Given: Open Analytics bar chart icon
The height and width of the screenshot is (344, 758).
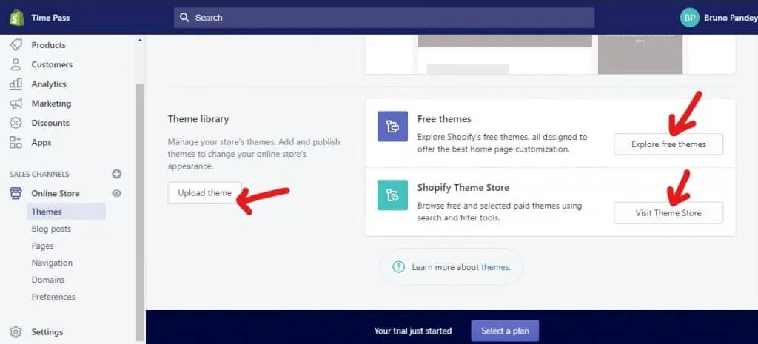Looking at the screenshot, I should (16, 84).
